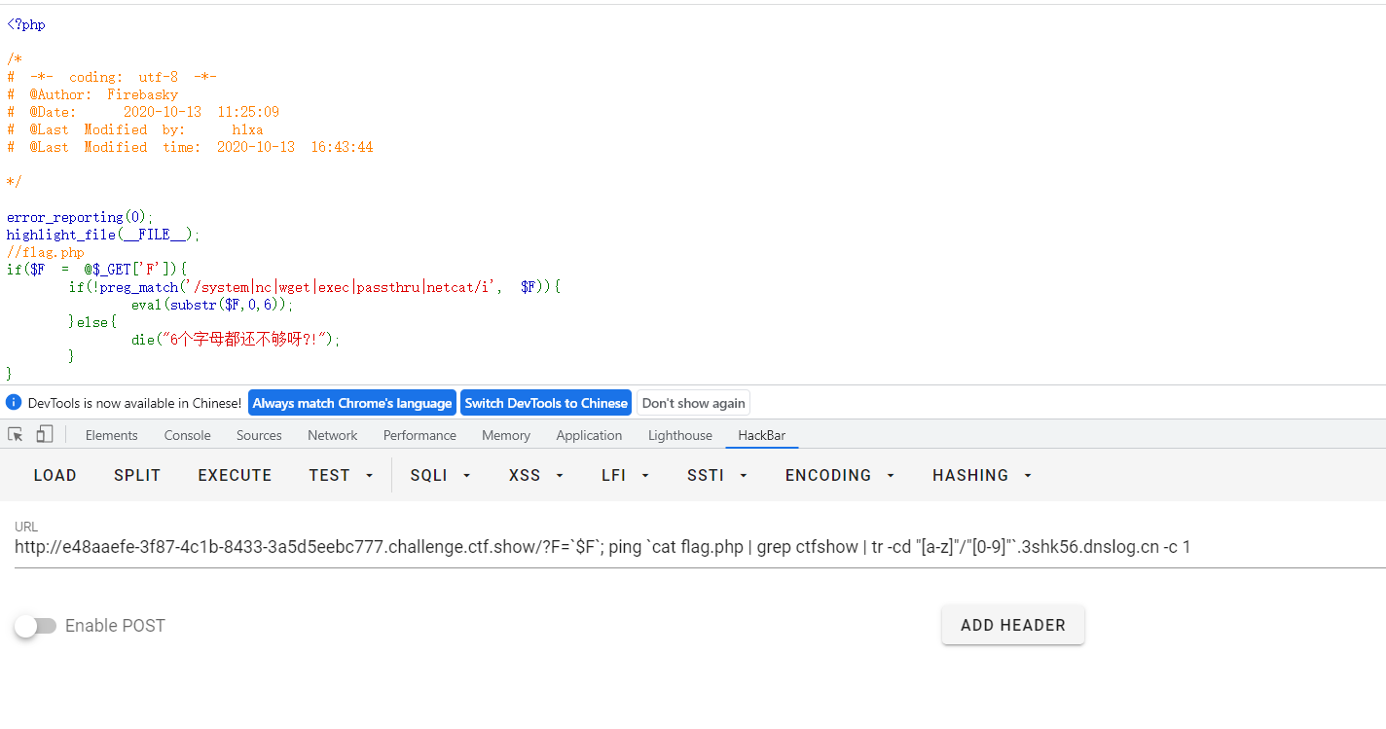The image size is (1386, 729).
Task: Open the HASHING dropdown menu
Action: (x=982, y=475)
